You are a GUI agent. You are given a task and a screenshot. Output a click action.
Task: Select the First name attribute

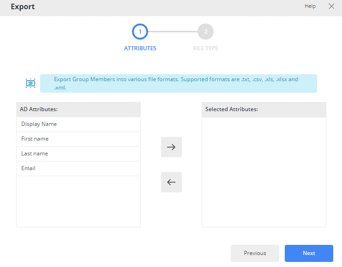(x=78, y=139)
